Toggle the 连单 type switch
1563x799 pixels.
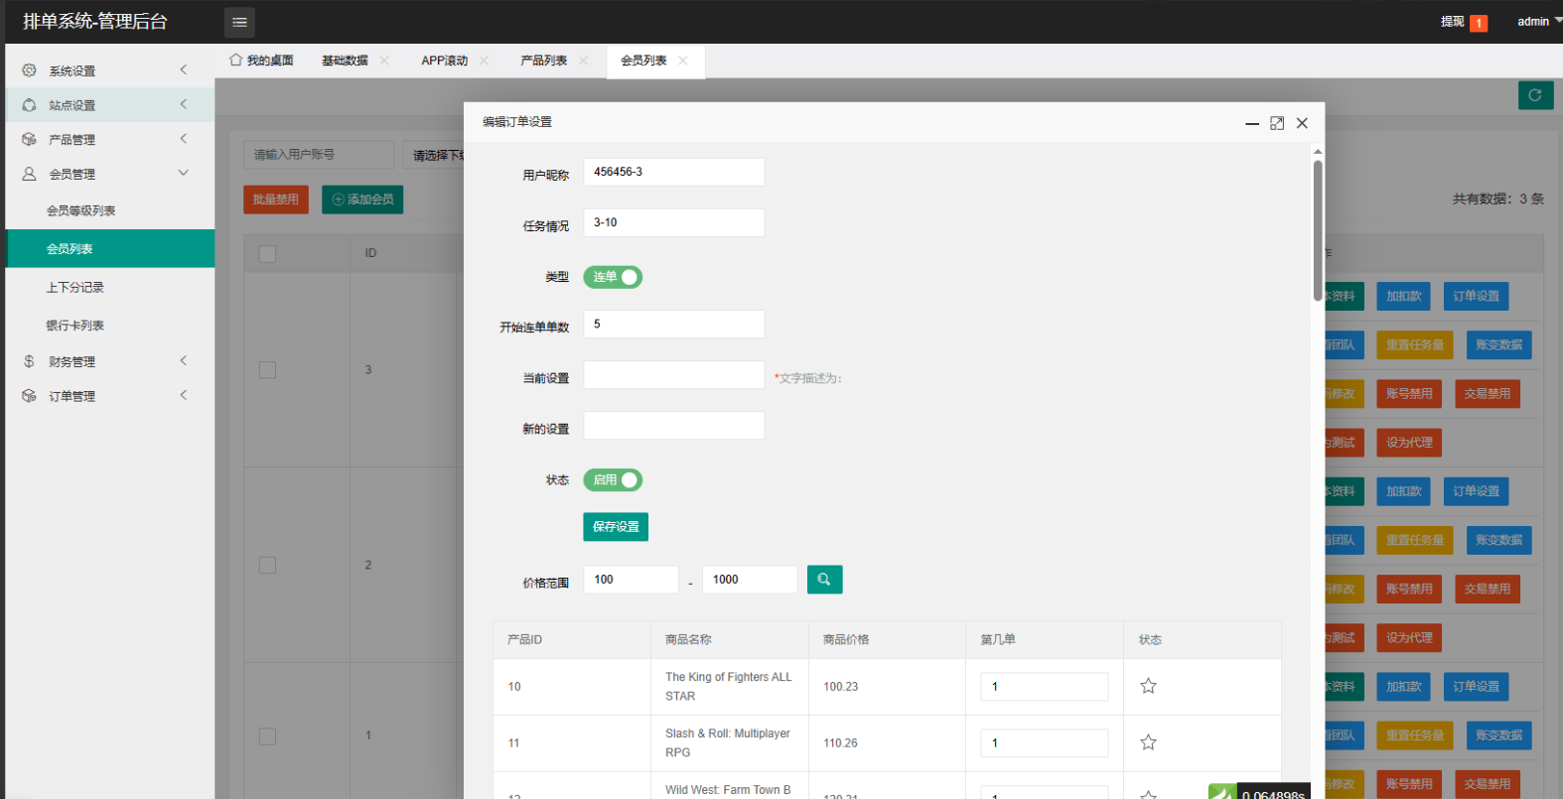(x=613, y=277)
